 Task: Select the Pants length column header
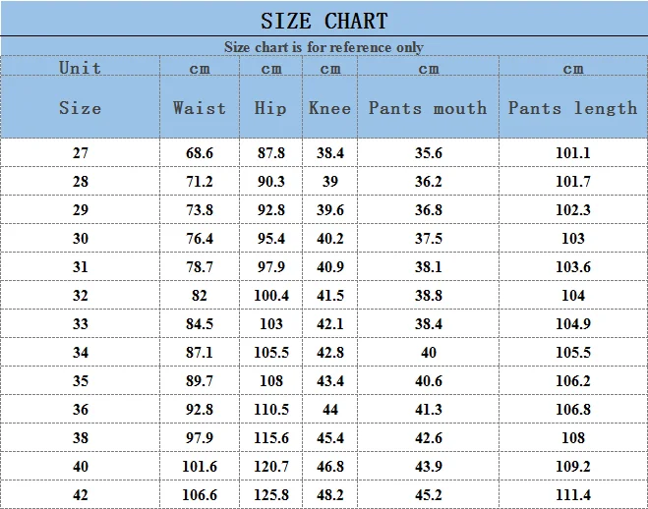click(x=572, y=108)
